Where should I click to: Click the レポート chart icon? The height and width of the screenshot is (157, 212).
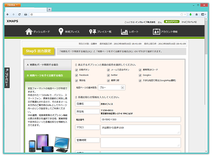click(x=124, y=31)
